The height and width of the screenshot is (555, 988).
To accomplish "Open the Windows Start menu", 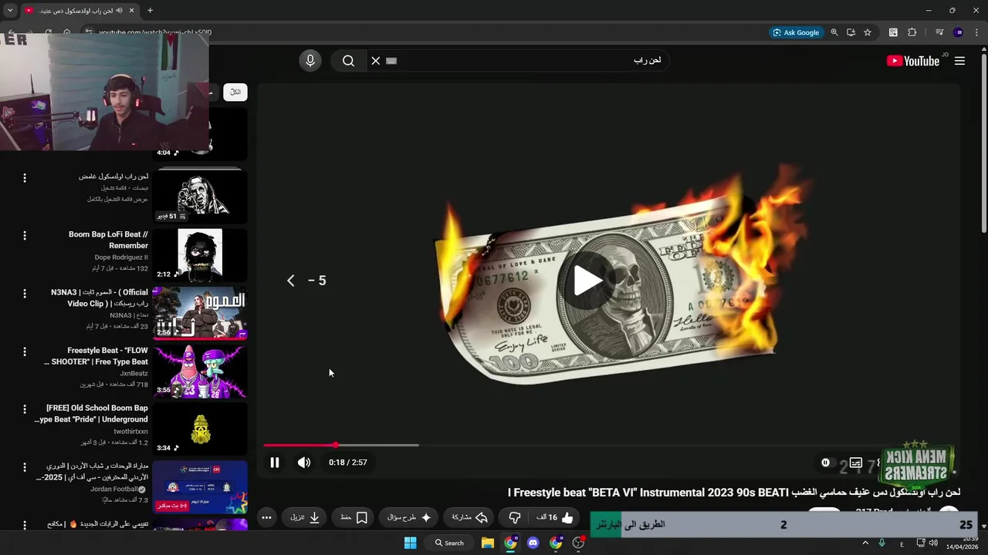I will (x=411, y=543).
